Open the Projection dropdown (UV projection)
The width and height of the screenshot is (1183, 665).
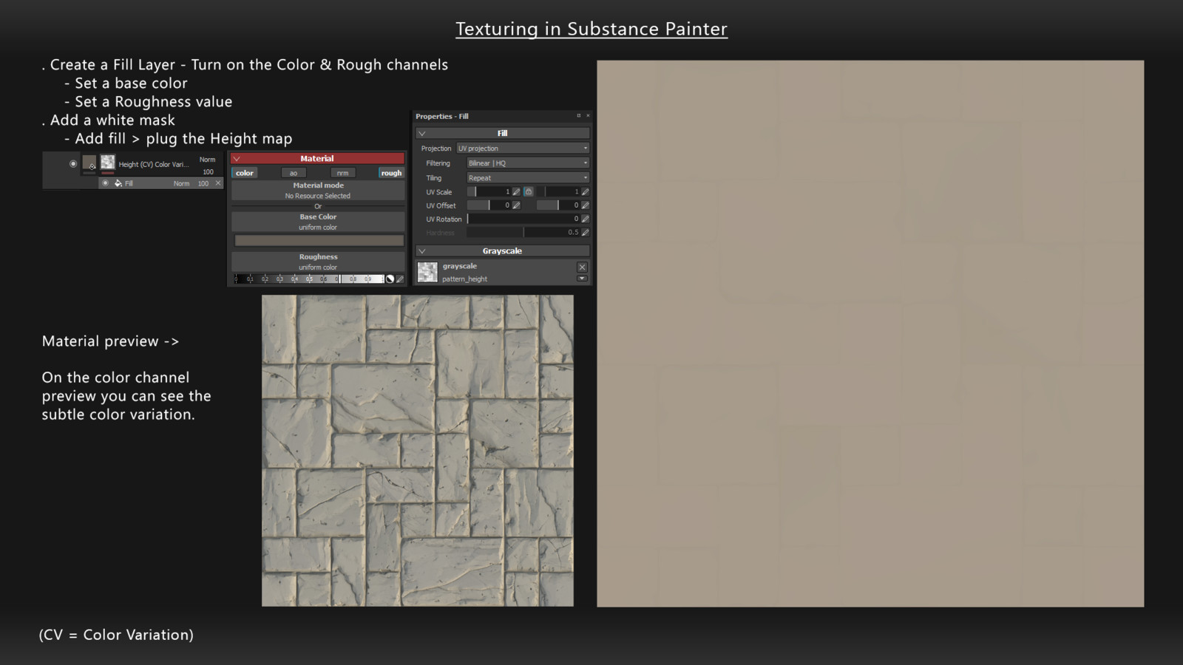click(x=523, y=148)
